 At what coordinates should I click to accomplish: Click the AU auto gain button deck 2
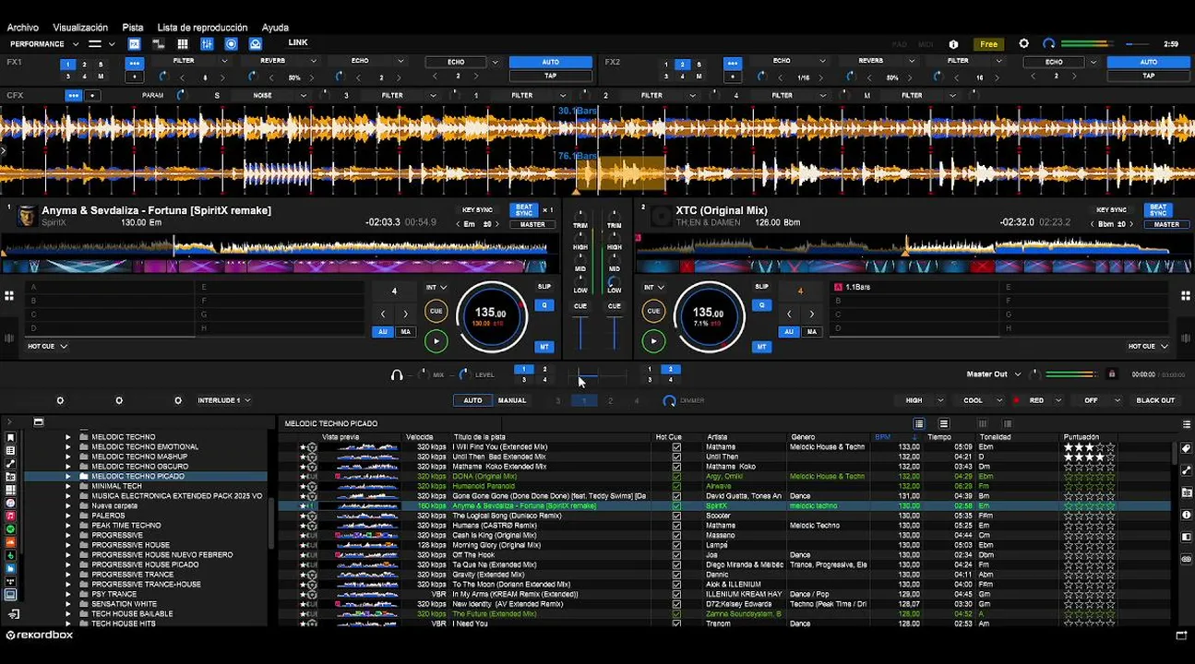pyautogui.click(x=789, y=331)
